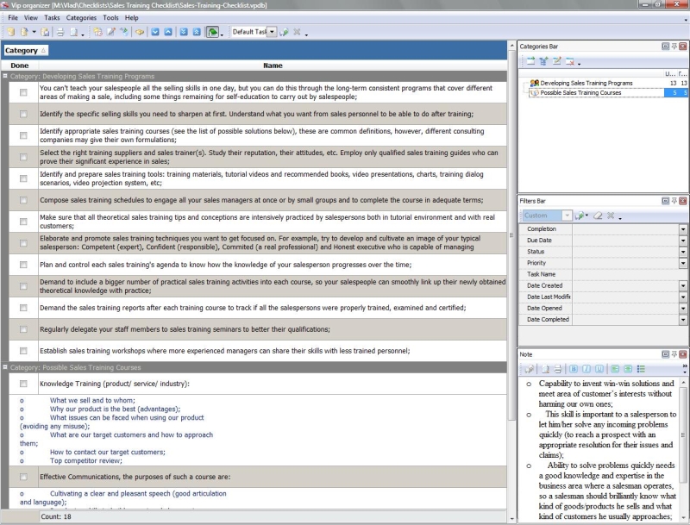Expand the Priority filter dropdown
Screen dimensions: 690x525
tap(682, 263)
